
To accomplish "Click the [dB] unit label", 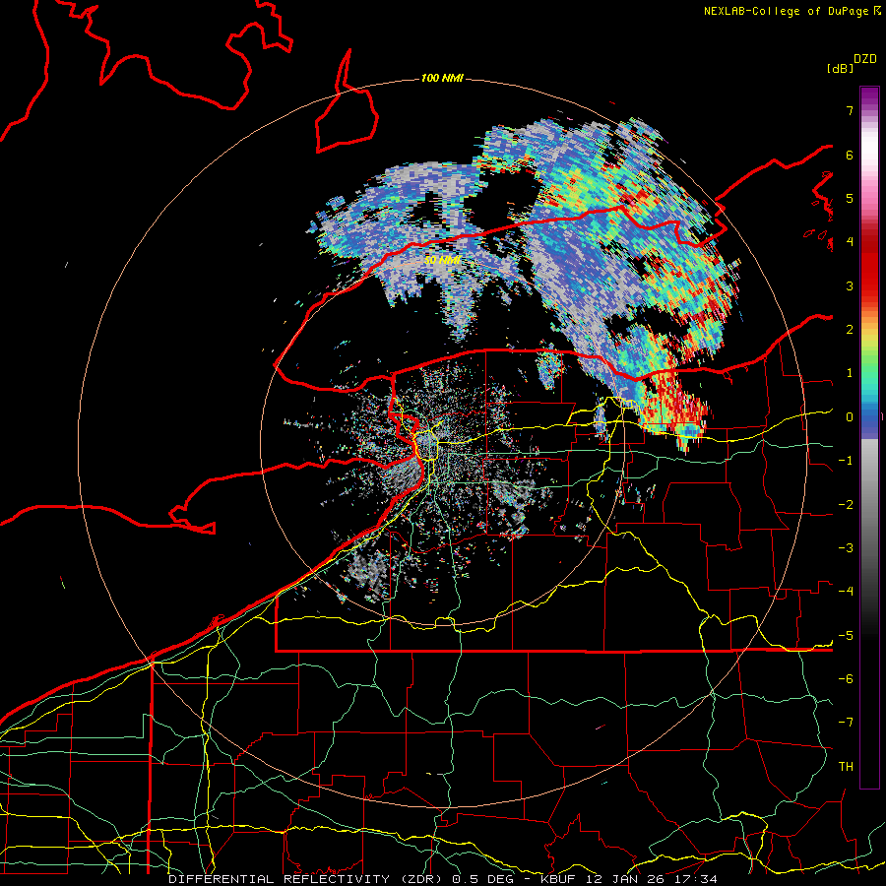I will coord(840,68).
